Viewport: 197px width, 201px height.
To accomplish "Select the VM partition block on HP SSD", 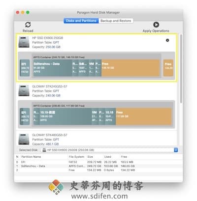I will coord(92,68).
